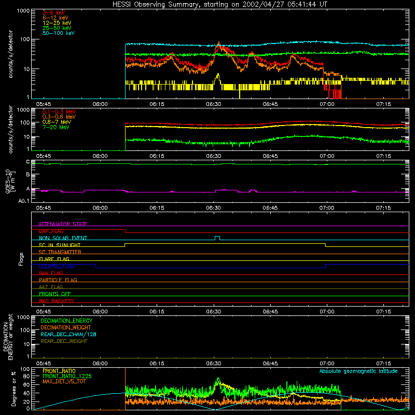Viewport: 415px width, 415px height.
Task: Click '06:45' tick under the Flags panel
Action: 270,312
